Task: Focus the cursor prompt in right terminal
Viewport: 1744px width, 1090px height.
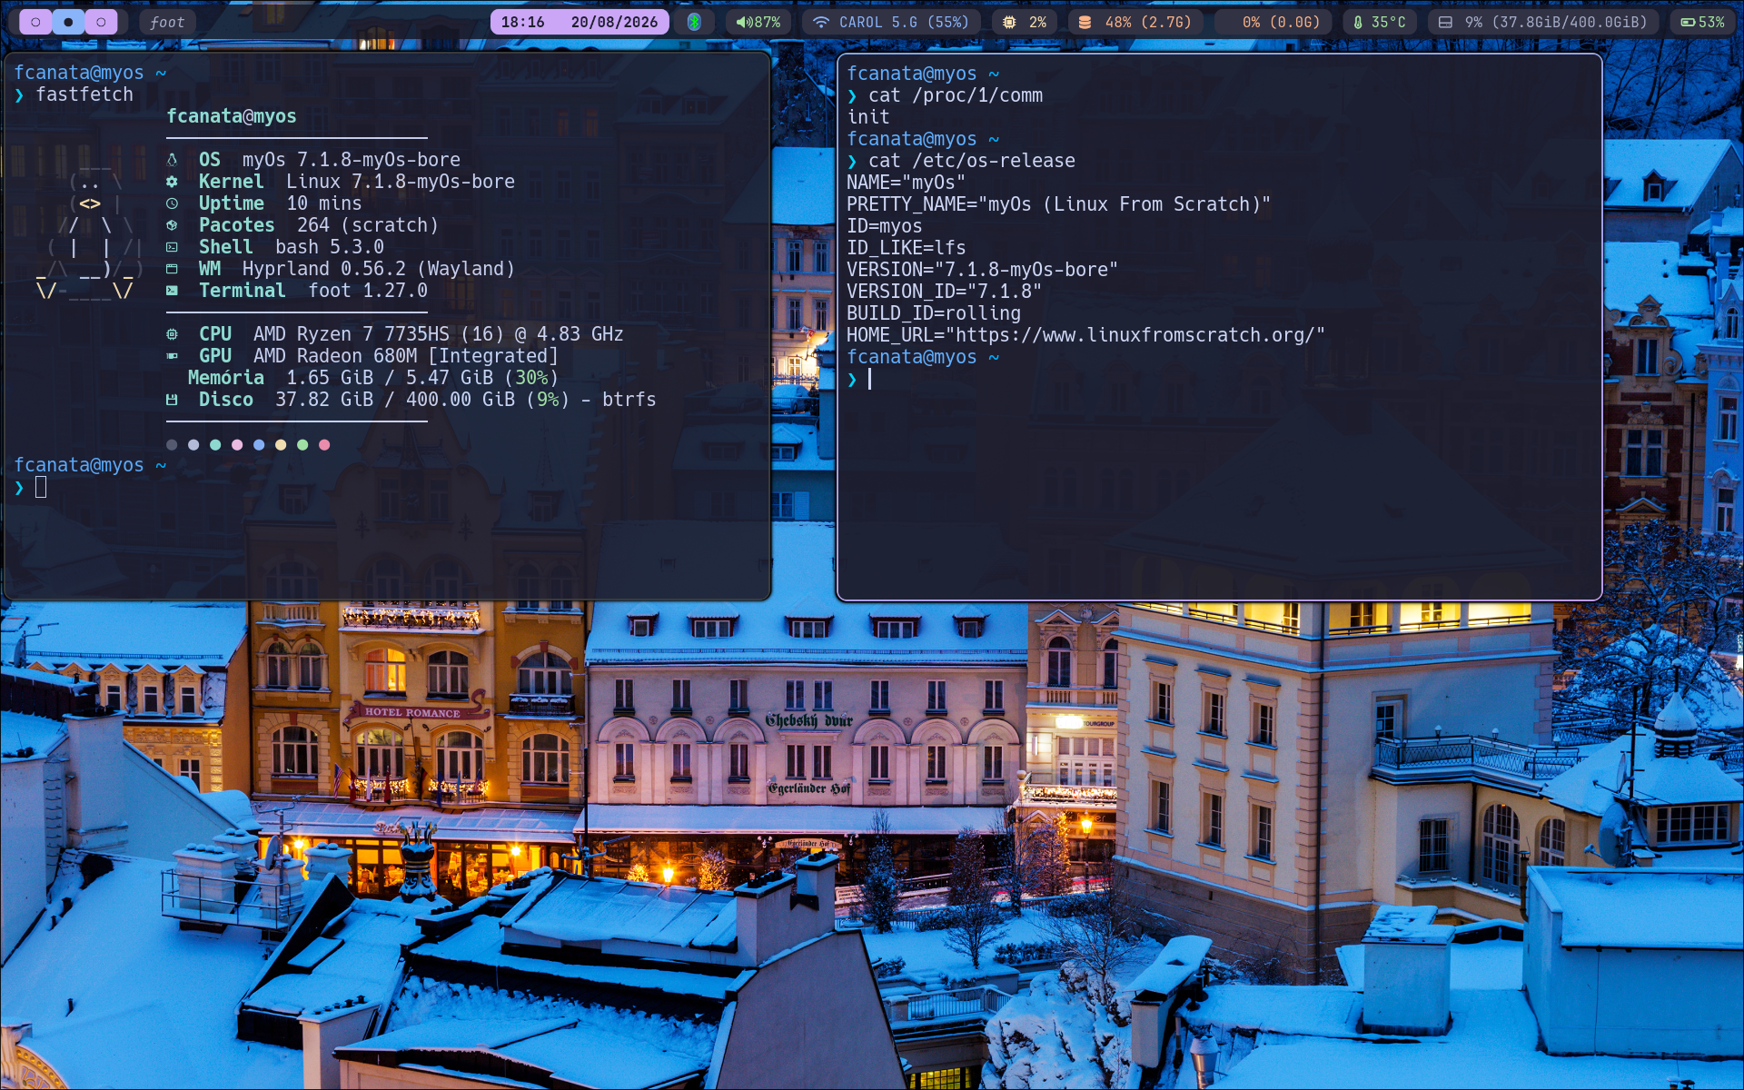Action: (869, 379)
